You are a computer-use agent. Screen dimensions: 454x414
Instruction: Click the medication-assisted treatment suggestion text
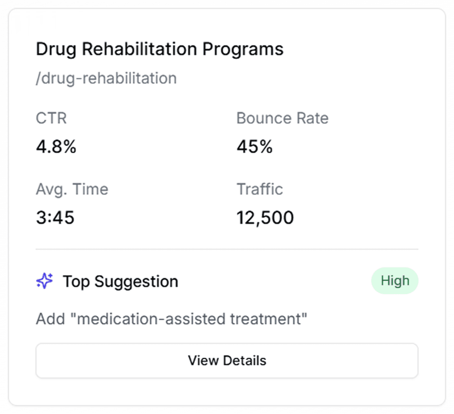click(x=191, y=319)
